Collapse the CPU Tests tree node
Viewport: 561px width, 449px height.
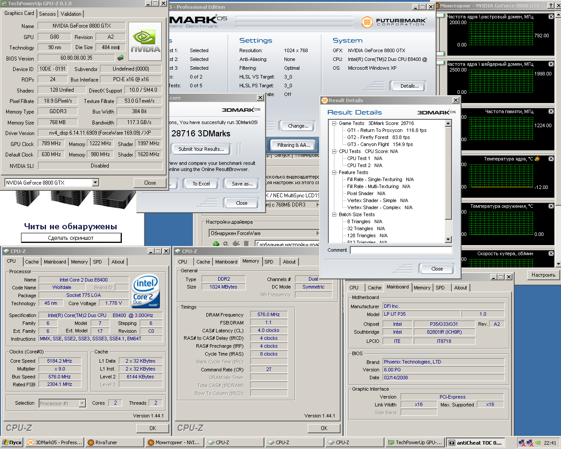click(334, 151)
